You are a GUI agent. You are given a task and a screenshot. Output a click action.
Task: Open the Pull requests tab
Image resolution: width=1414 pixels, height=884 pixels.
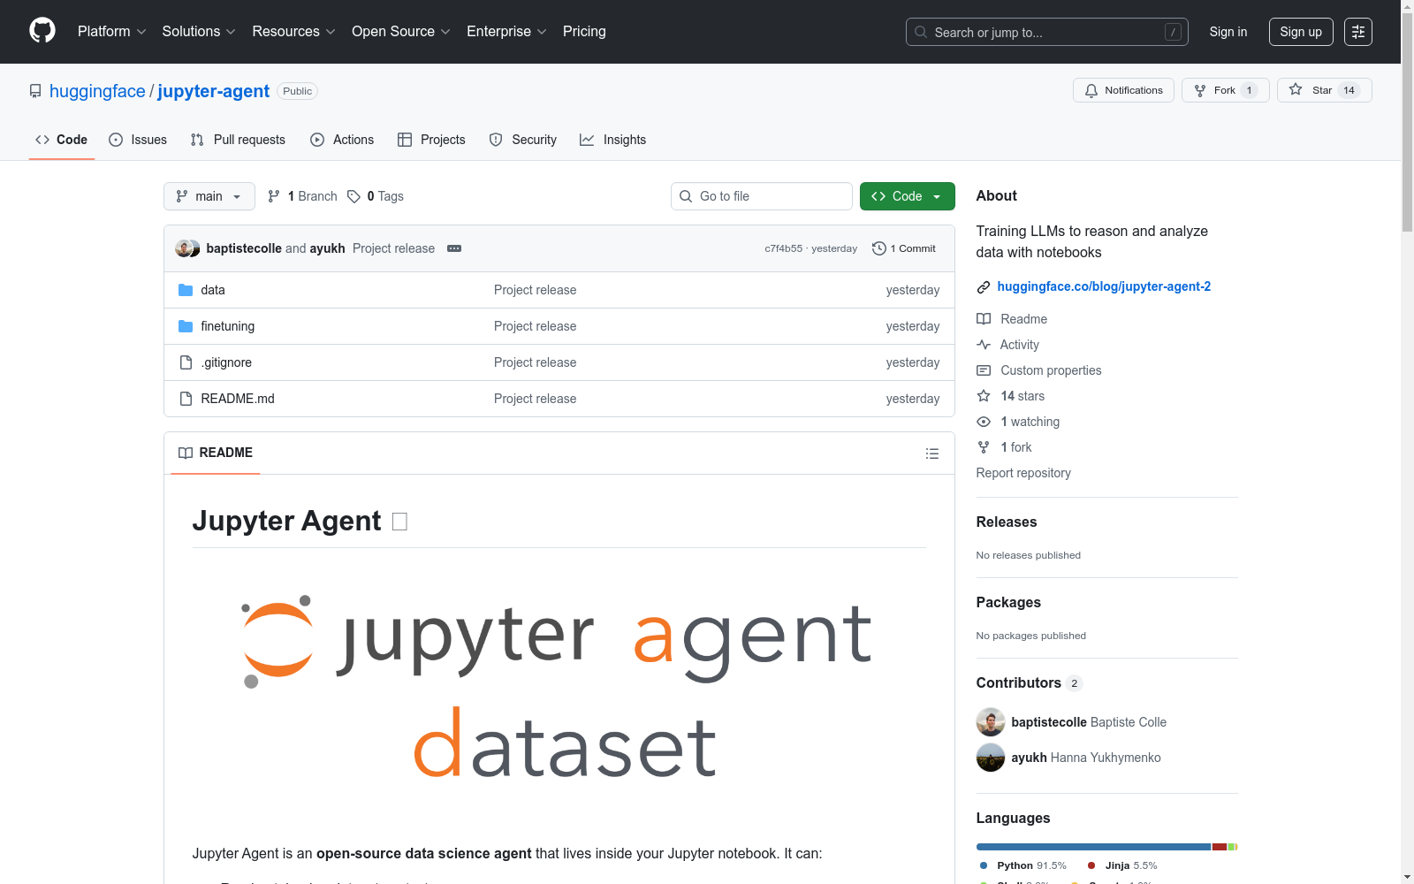click(x=238, y=140)
